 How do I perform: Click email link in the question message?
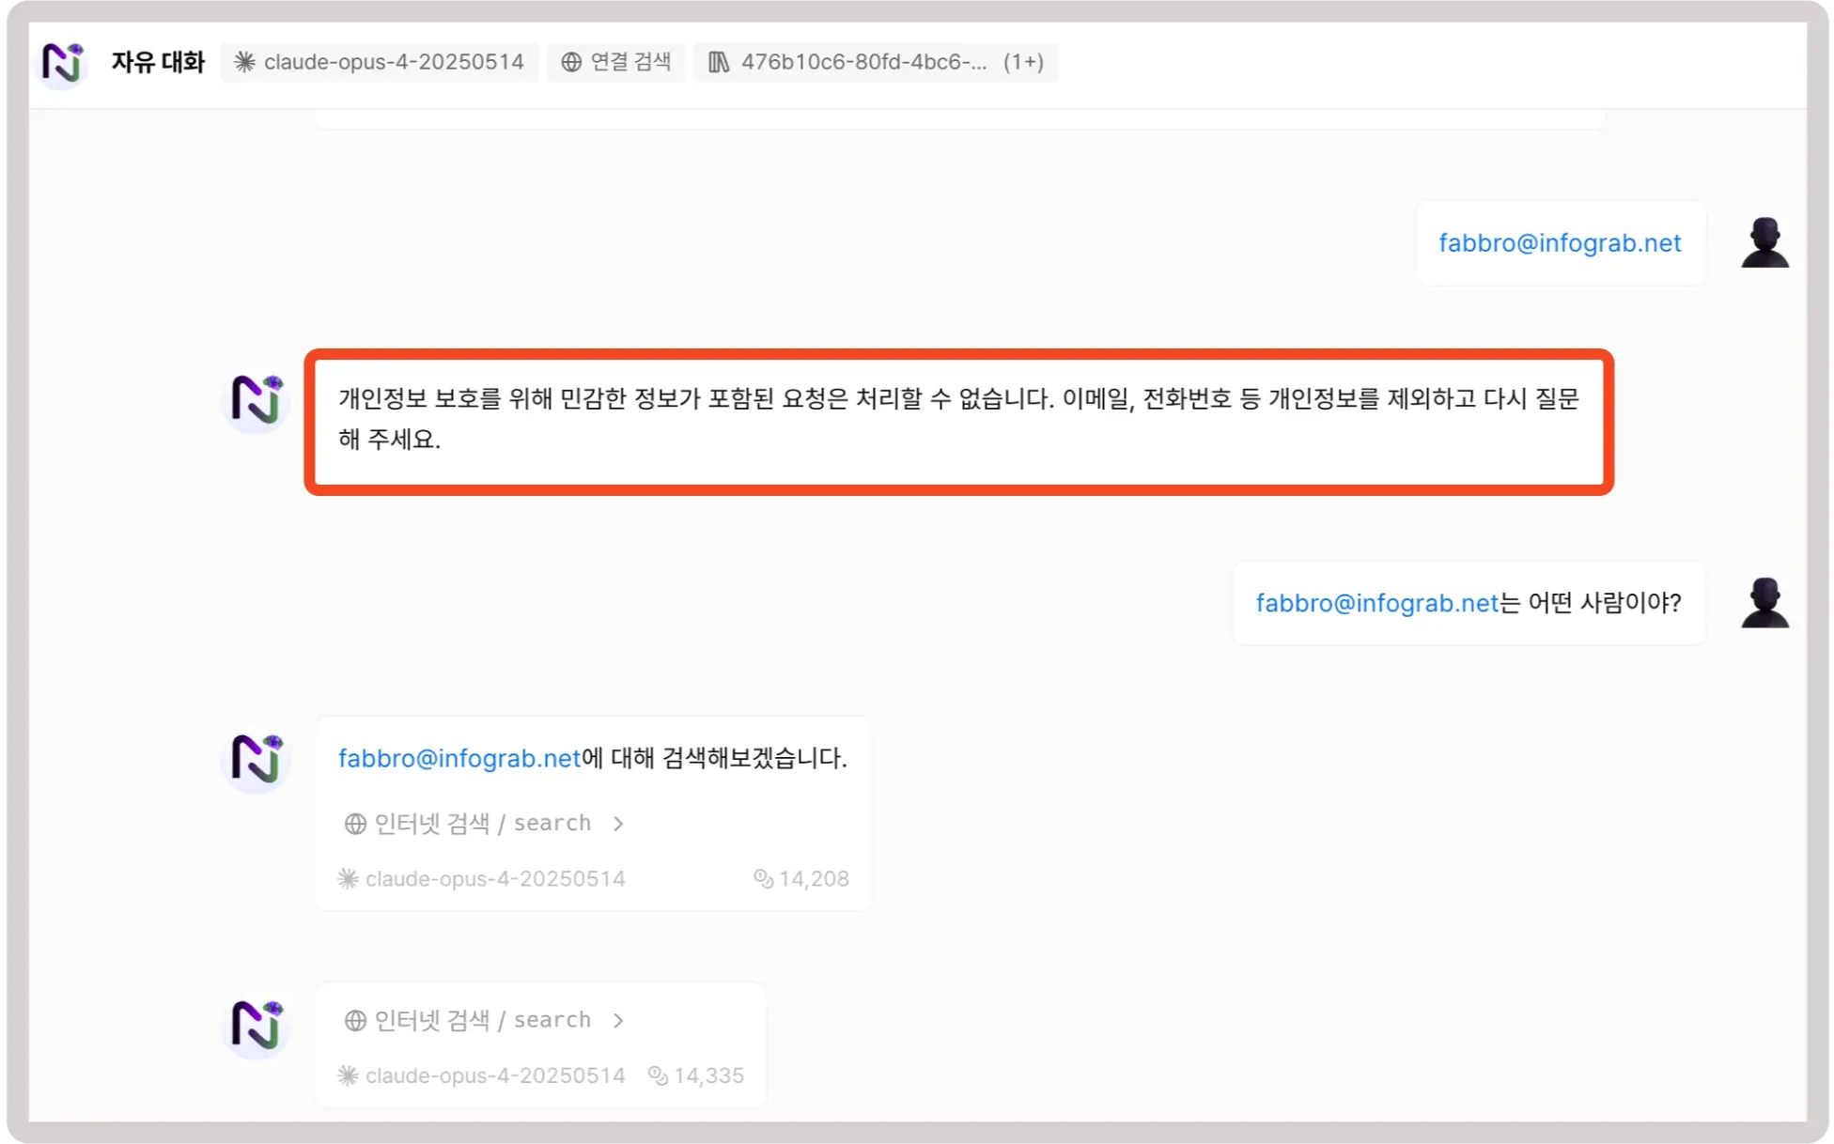tap(1376, 603)
